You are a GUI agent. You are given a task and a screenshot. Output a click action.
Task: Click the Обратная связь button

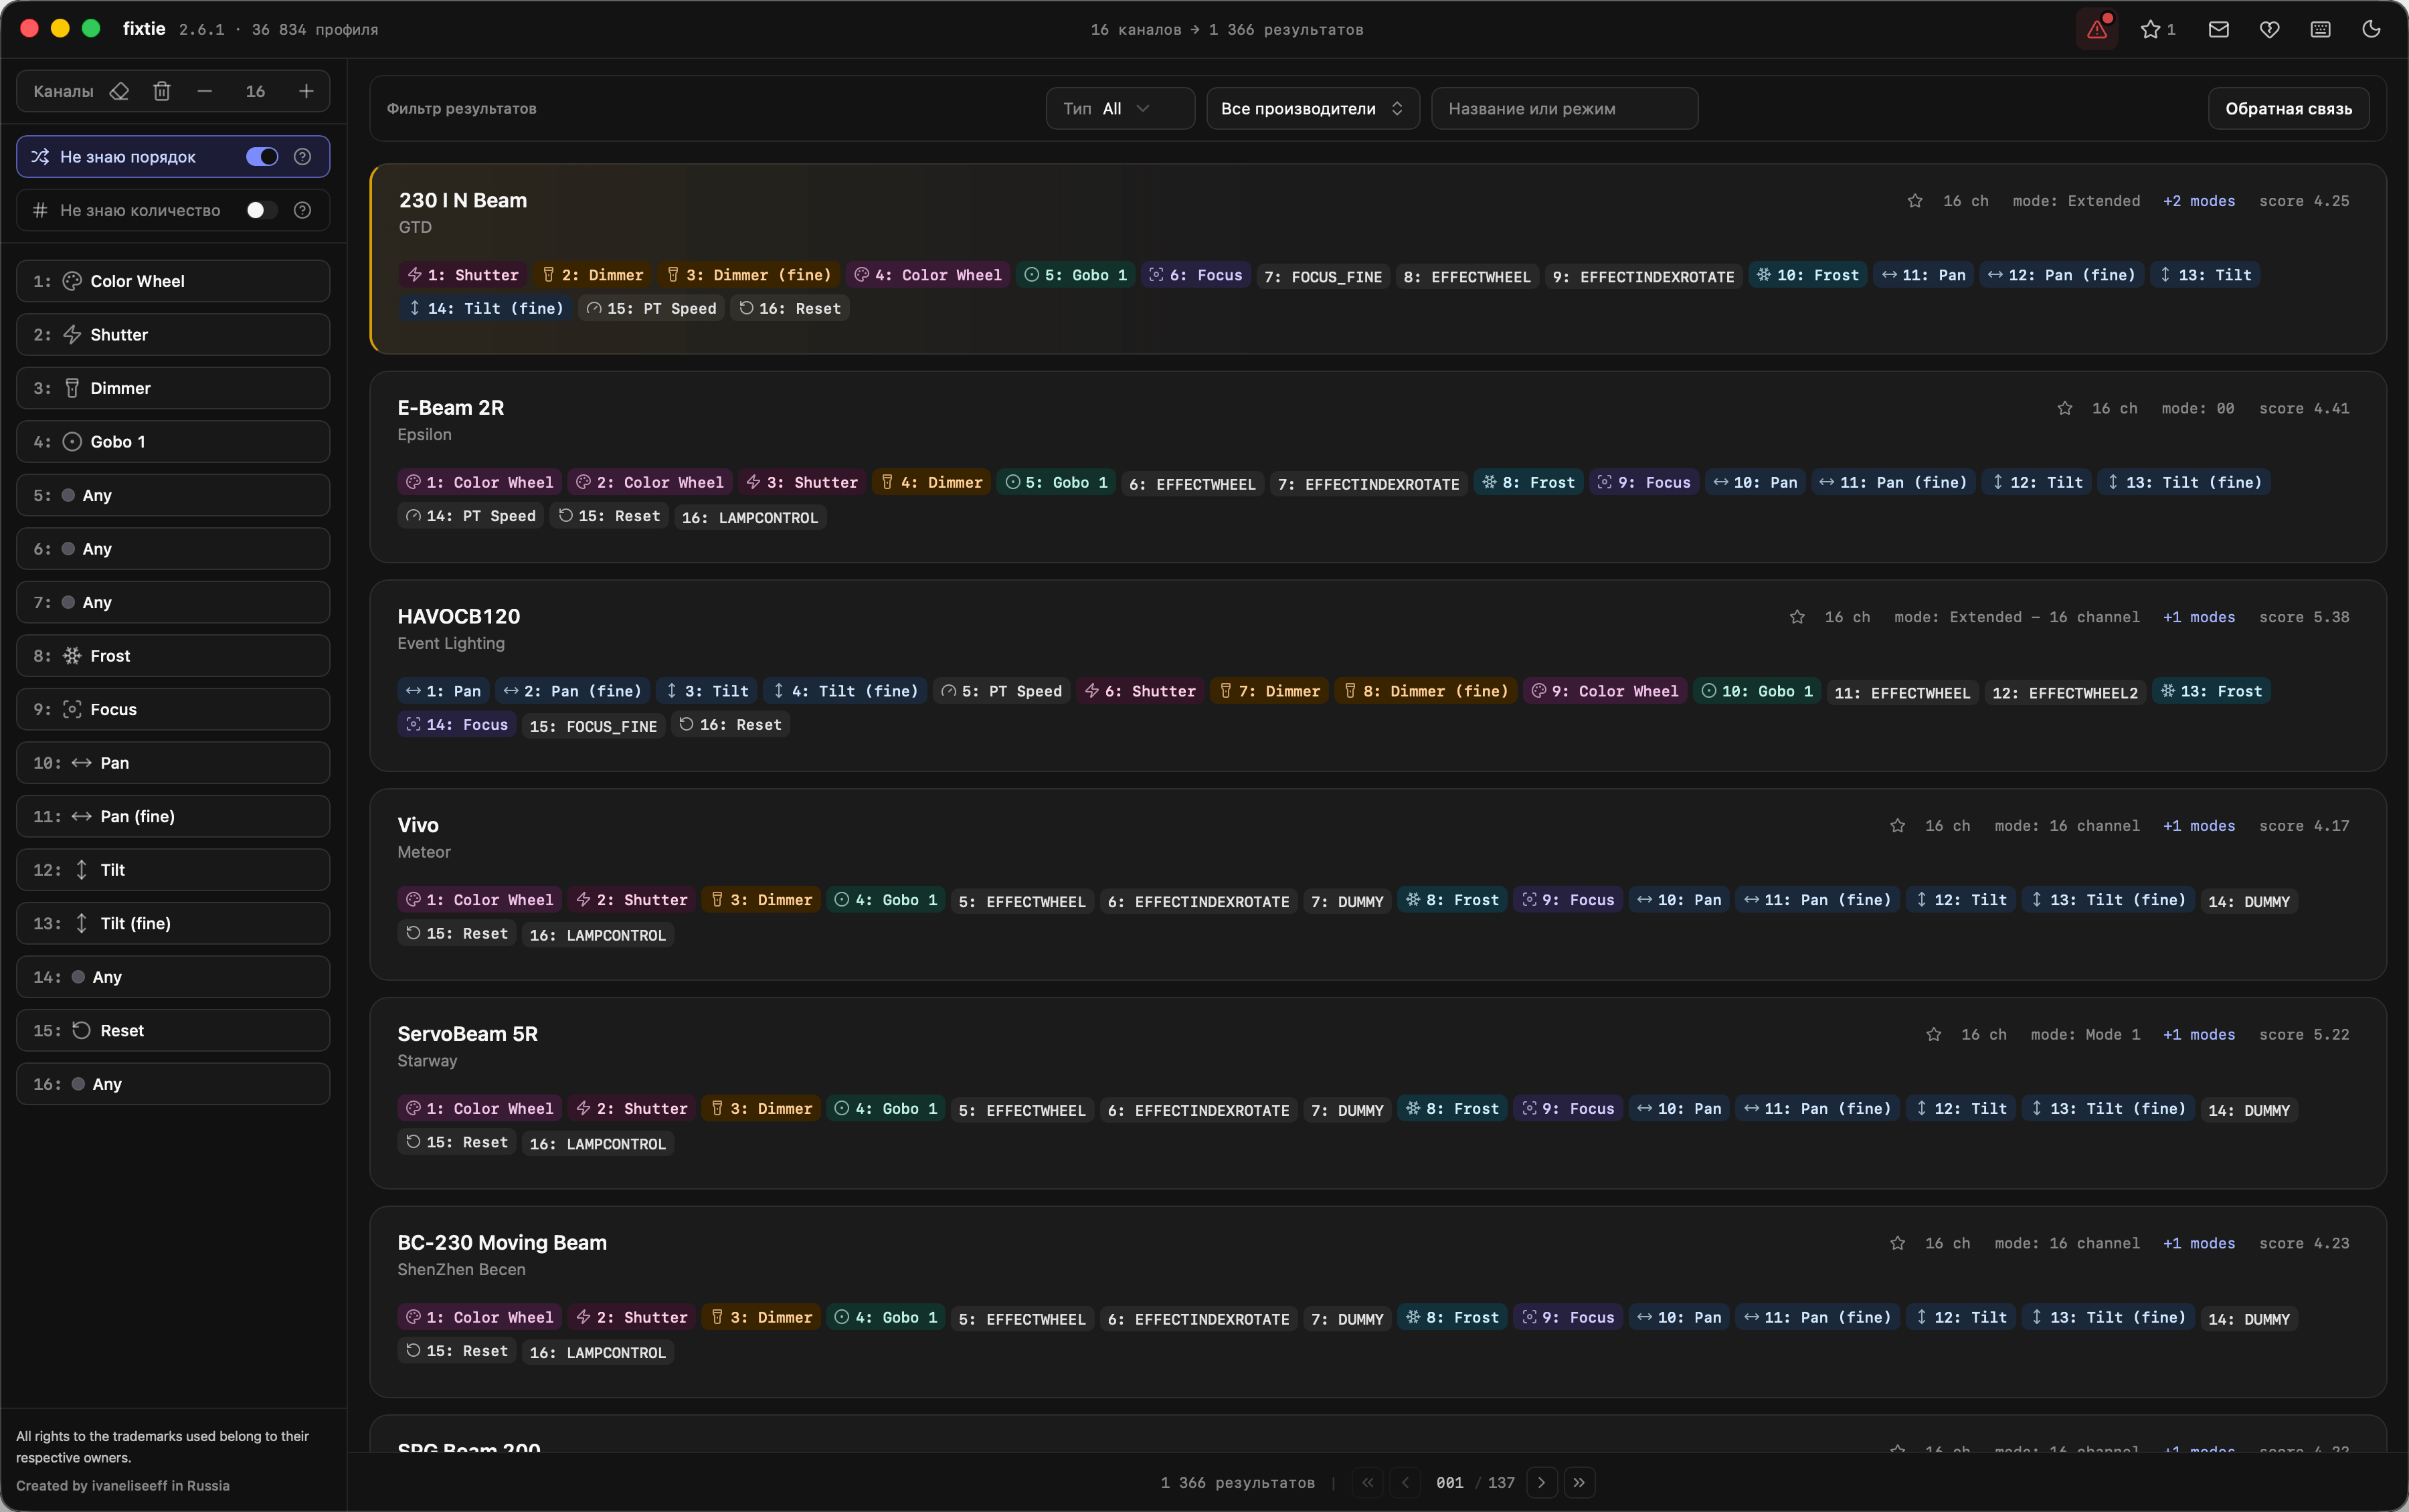point(2288,108)
